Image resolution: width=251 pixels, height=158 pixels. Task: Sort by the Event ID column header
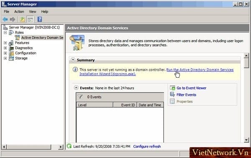click(x=125, y=105)
